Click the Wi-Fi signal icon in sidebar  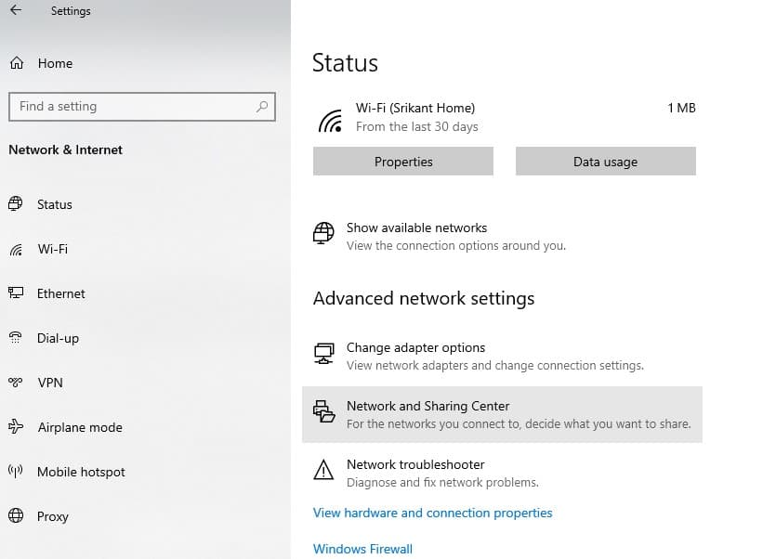[16, 250]
